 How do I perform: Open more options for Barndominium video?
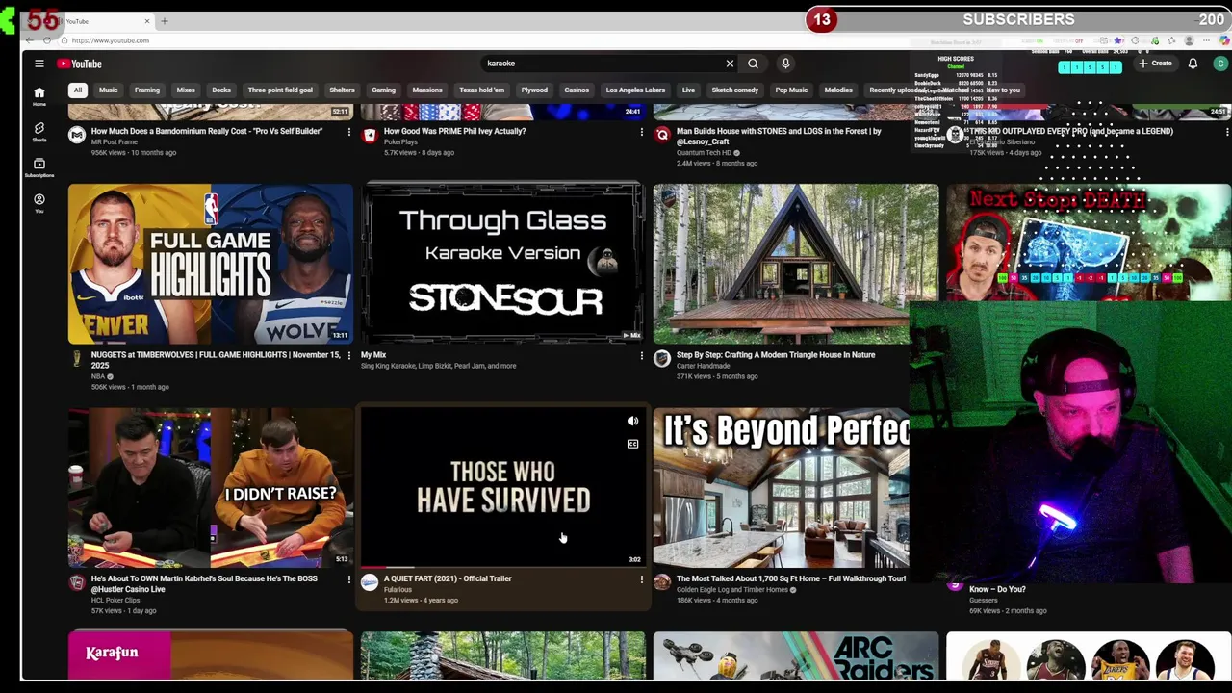click(x=348, y=132)
